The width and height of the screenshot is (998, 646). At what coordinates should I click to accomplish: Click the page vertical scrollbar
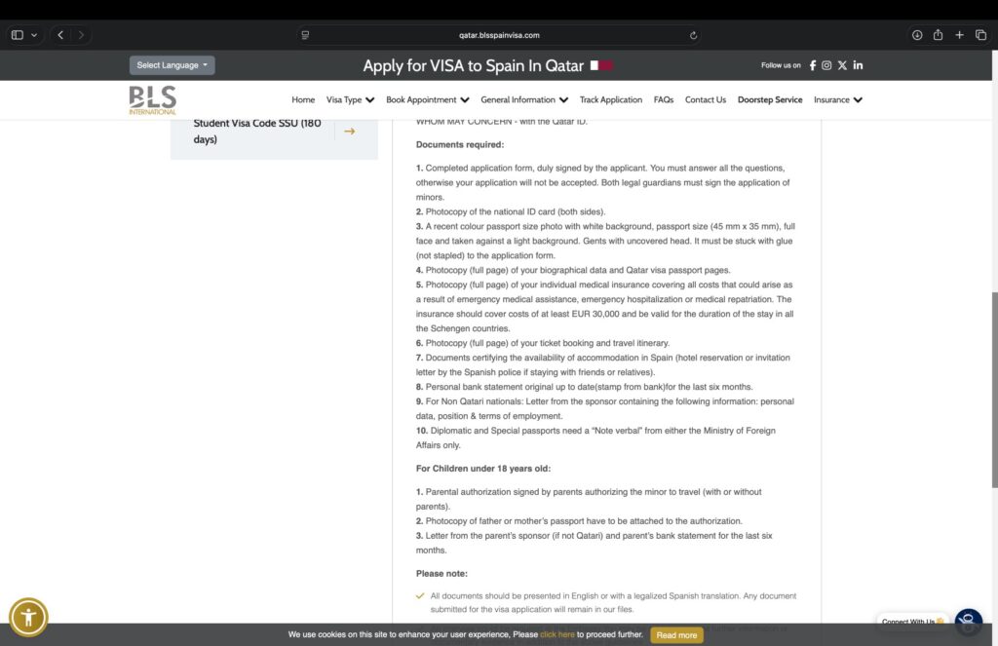[x=994, y=390]
